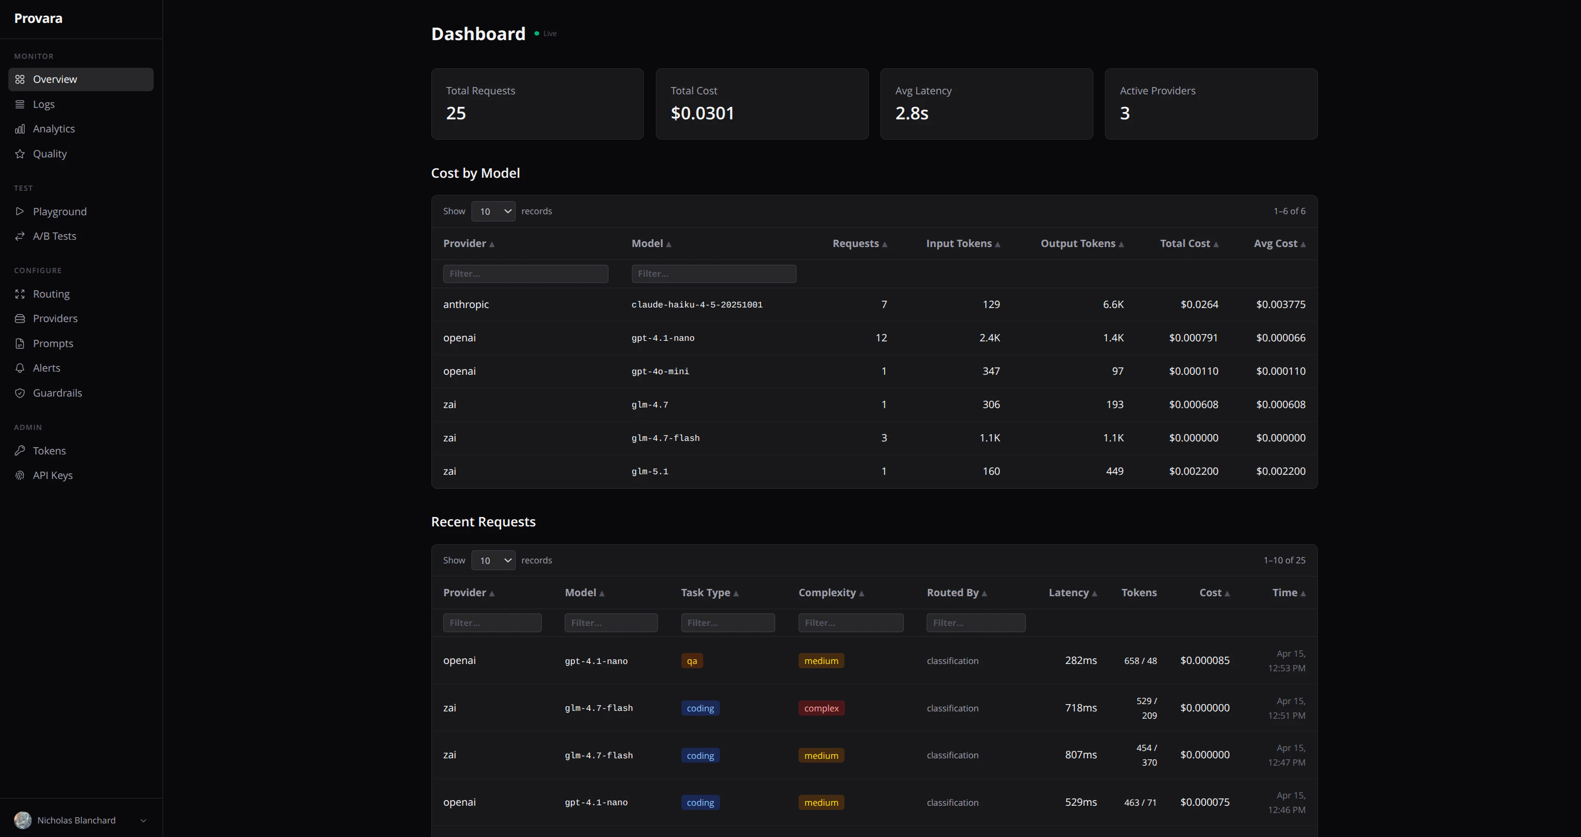The width and height of the screenshot is (1581, 837).
Task: Click the Provara logo link
Action: pos(38,18)
